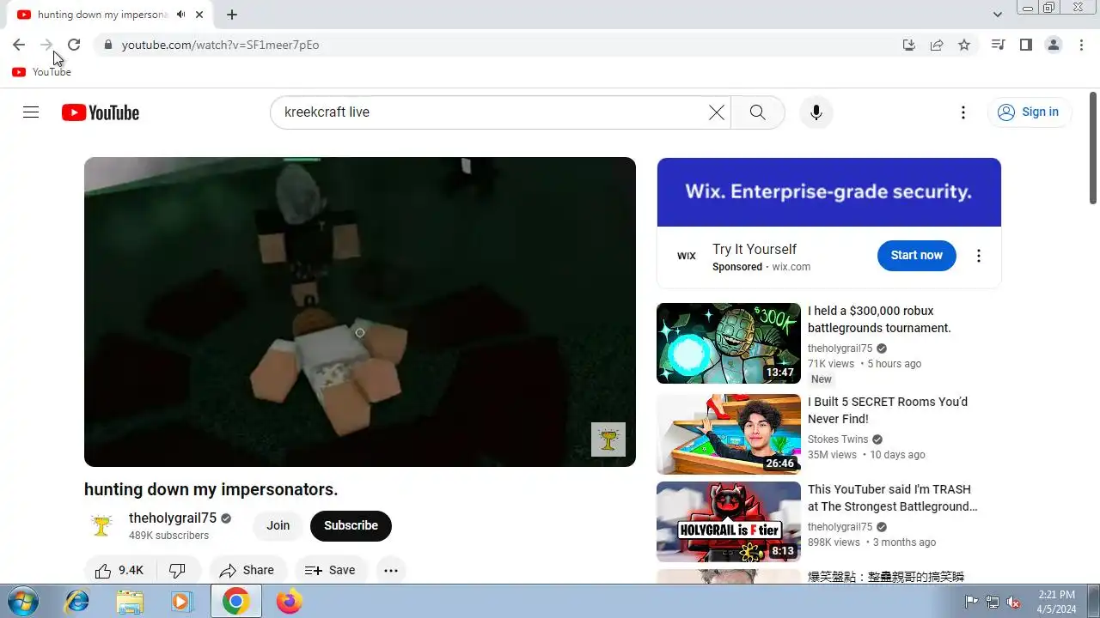Screen dimensions: 1100x618
Task: Open 'This YouTuber said I'm TRASH' title
Action: (x=893, y=498)
